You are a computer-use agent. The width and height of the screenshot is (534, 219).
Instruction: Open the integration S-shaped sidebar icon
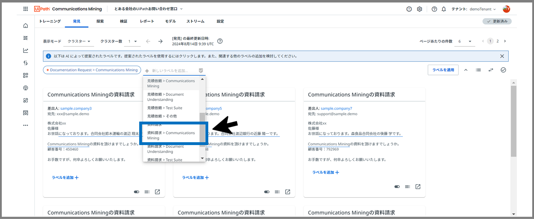26,63
